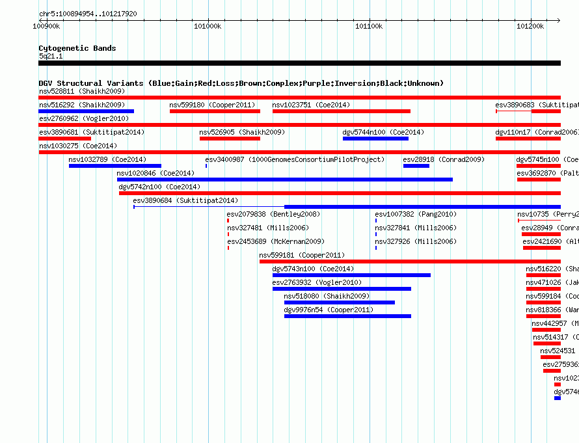Click the DGV Structural Variants track title

point(241,83)
